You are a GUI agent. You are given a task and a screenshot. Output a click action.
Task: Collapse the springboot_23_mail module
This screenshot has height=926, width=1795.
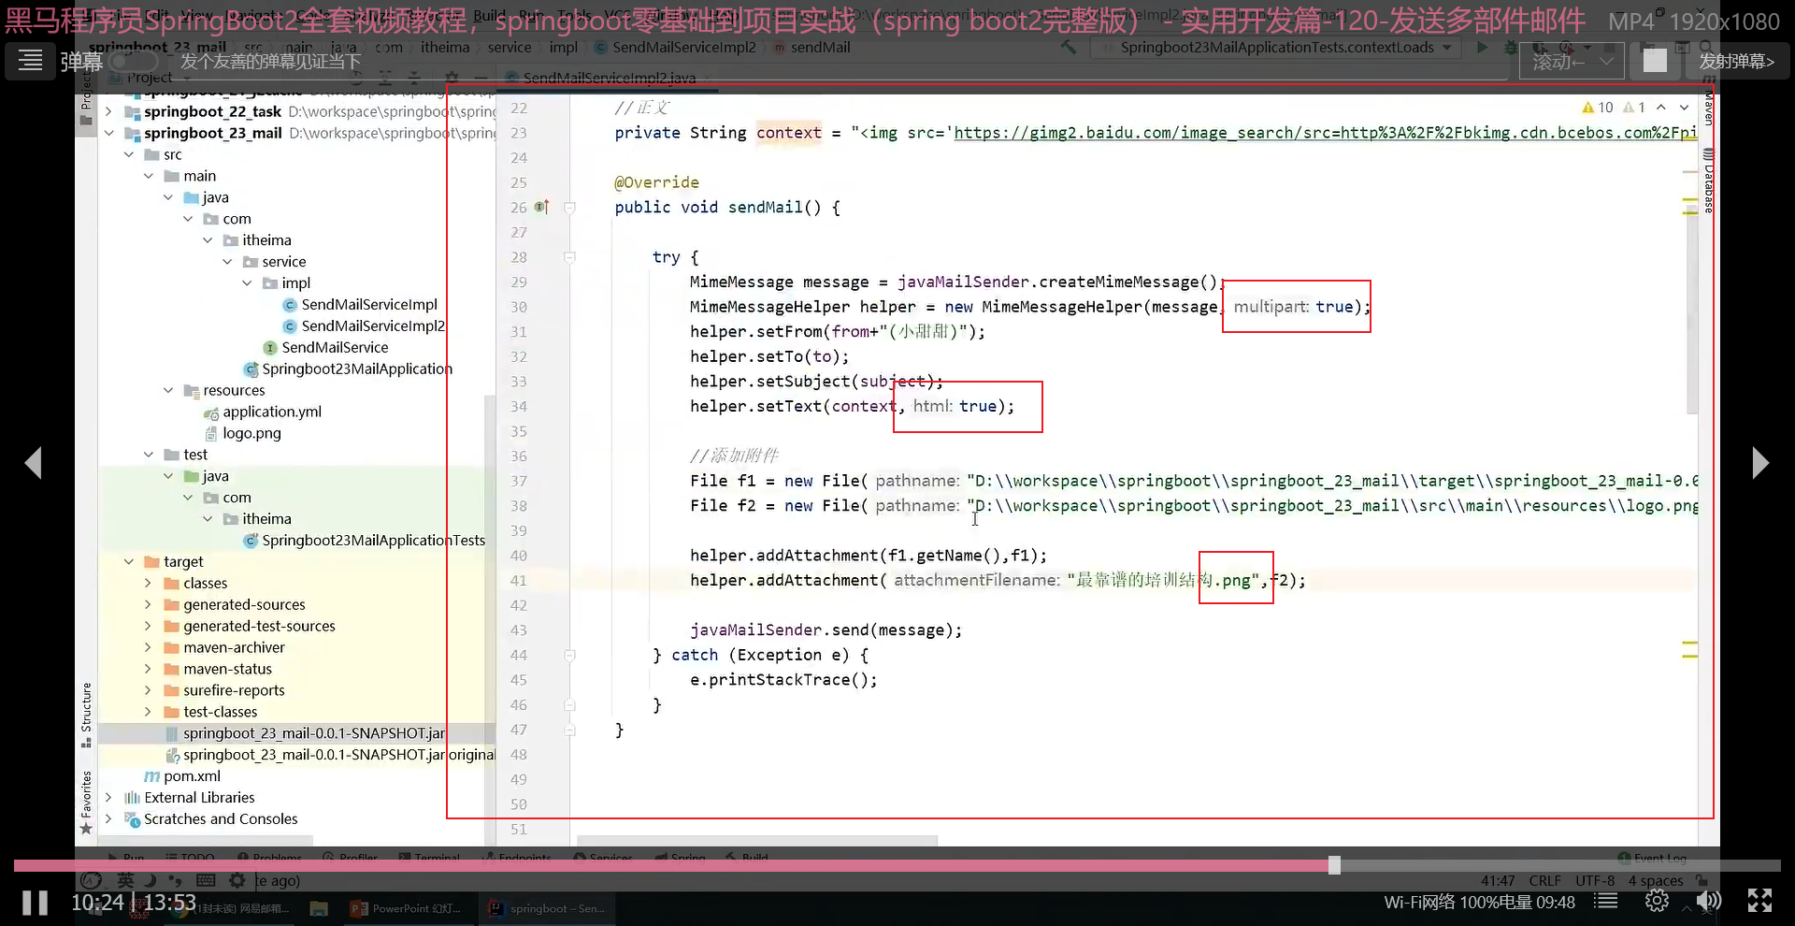point(108,134)
